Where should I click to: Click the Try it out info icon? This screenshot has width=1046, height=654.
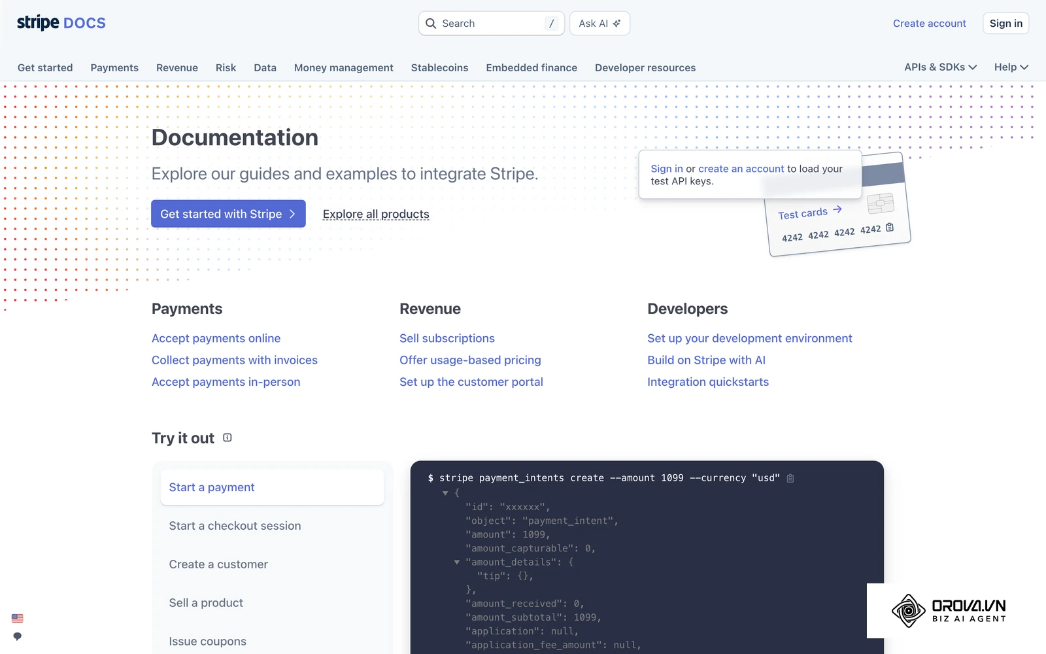click(228, 438)
